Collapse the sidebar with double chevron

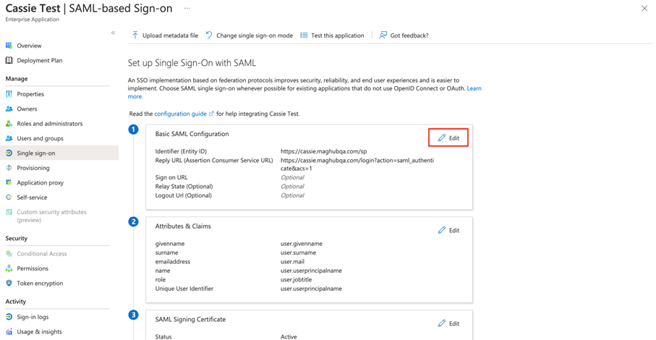coord(113,33)
